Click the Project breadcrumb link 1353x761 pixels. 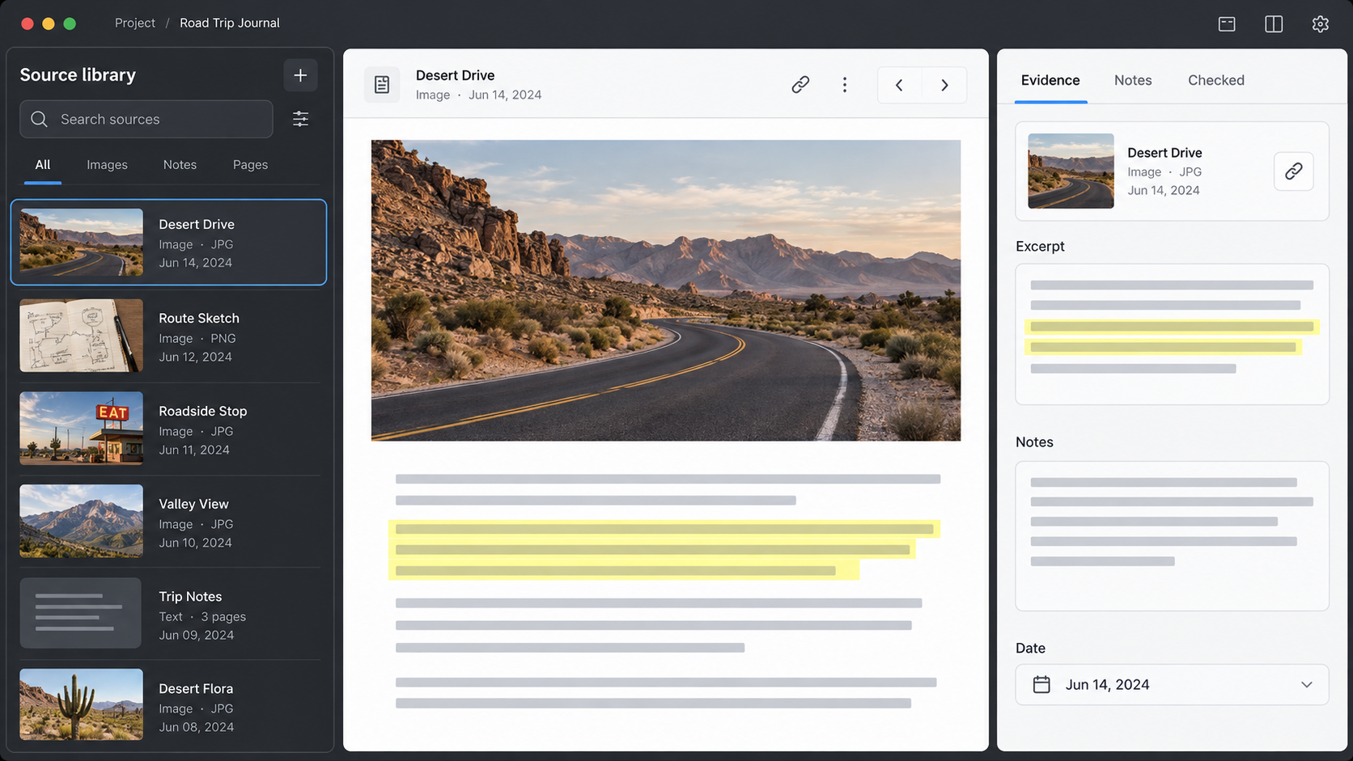(135, 23)
